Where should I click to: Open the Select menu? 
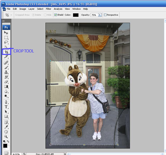[40, 9]
